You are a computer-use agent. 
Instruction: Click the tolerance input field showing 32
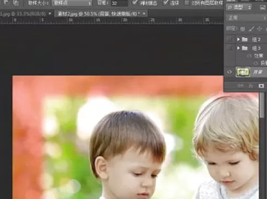(119, 3)
